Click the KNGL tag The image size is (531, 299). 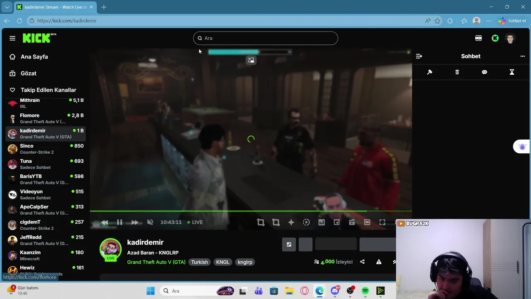[223, 262]
